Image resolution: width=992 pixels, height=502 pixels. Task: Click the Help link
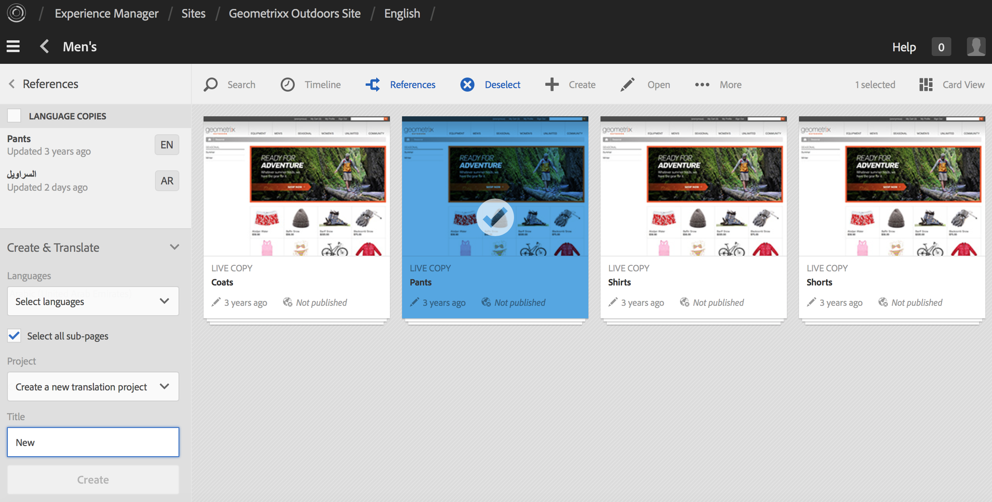[904, 47]
